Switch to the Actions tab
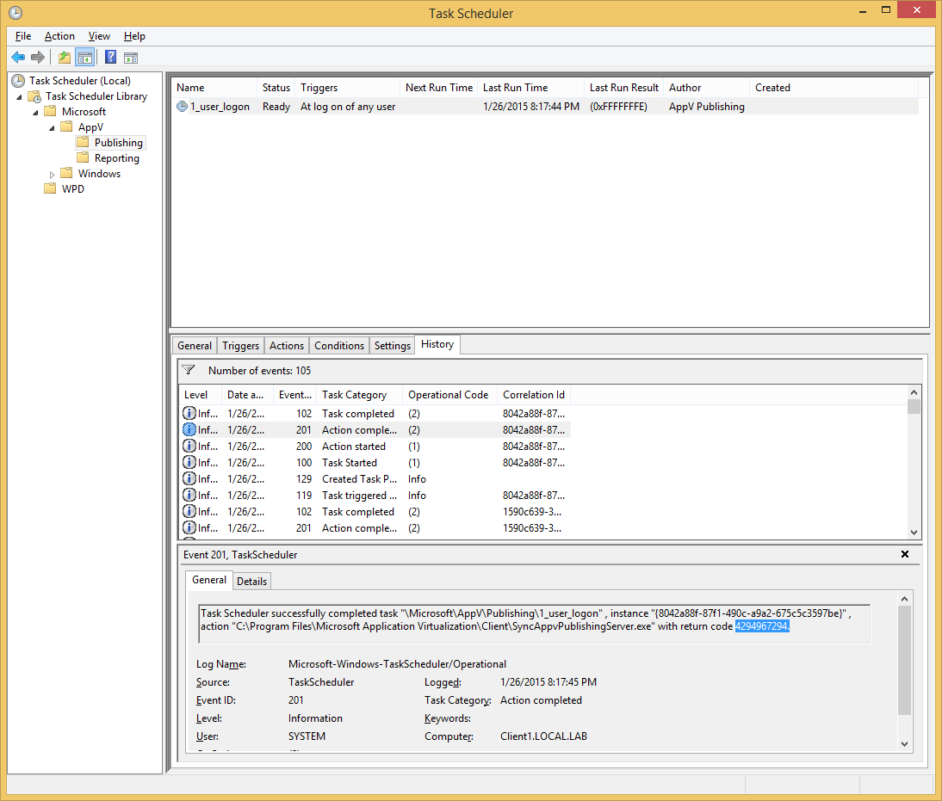Screen dimensions: 942x801 pos(287,345)
